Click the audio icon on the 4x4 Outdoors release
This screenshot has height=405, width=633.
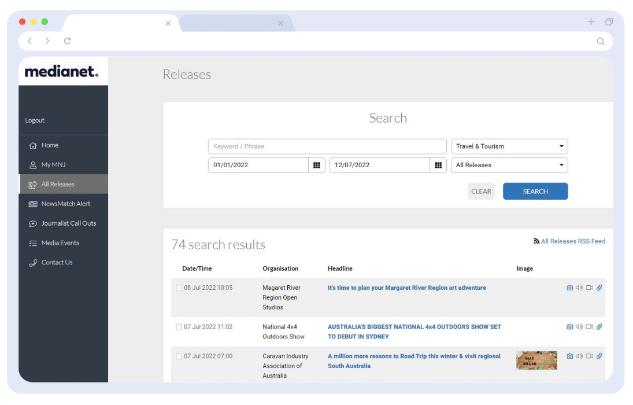(580, 327)
